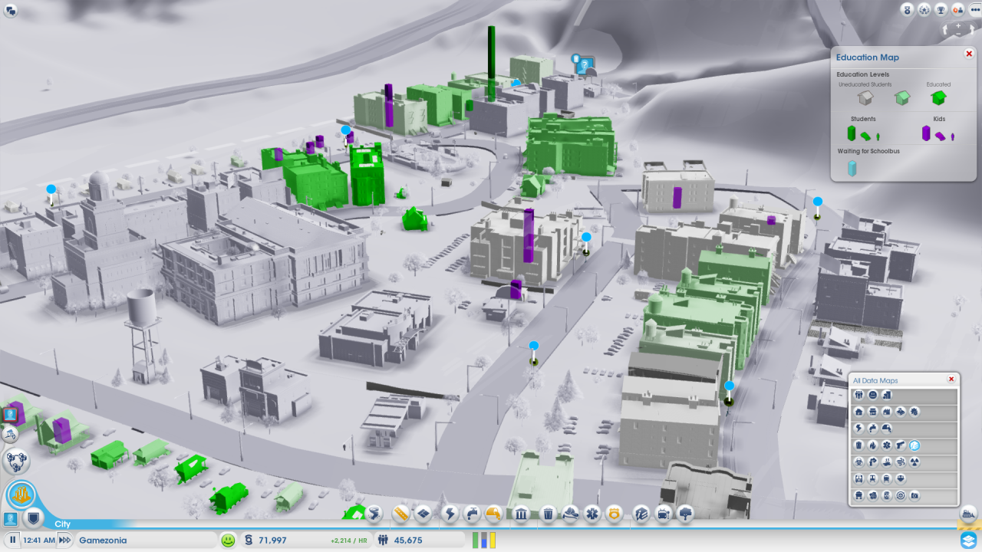Show the Water faucet data map
The image size is (982, 552).
872,429
